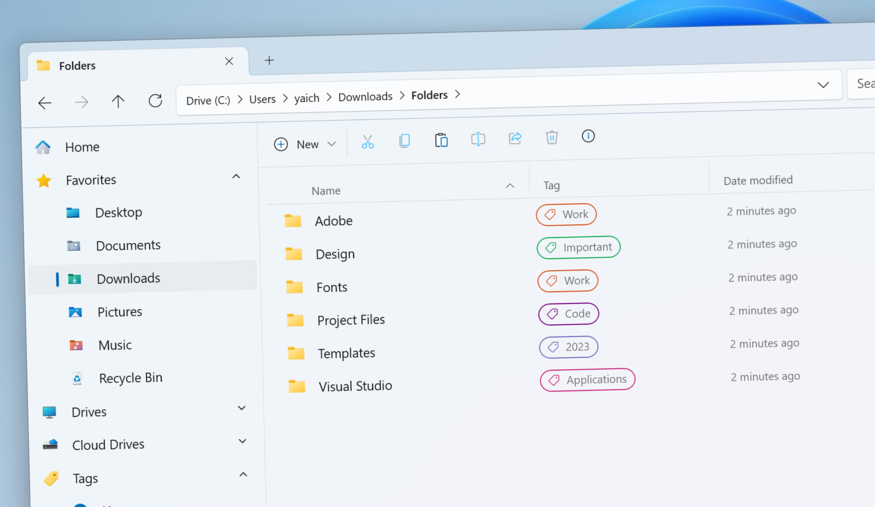Switch to the Folders tab

click(x=77, y=65)
